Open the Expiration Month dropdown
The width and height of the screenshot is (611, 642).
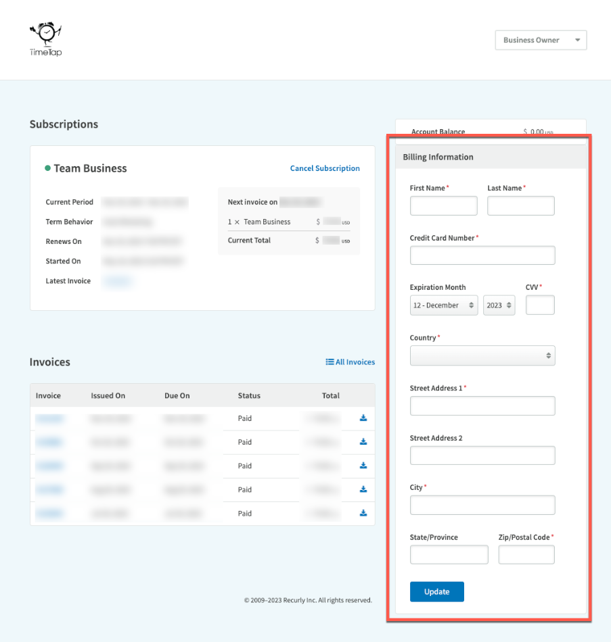tap(443, 305)
